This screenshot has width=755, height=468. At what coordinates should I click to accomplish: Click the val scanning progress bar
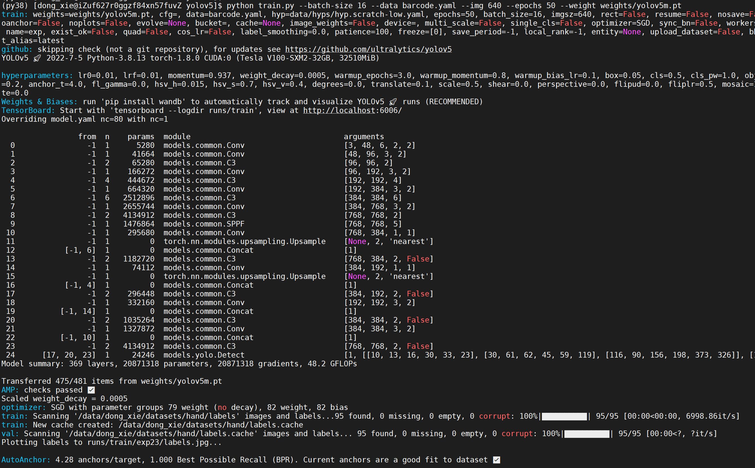point(587,434)
